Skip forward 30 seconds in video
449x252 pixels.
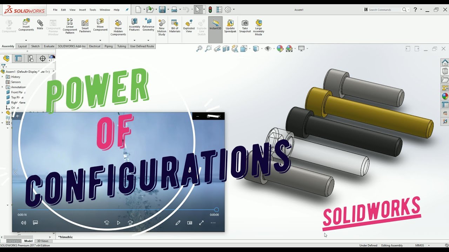(130, 223)
